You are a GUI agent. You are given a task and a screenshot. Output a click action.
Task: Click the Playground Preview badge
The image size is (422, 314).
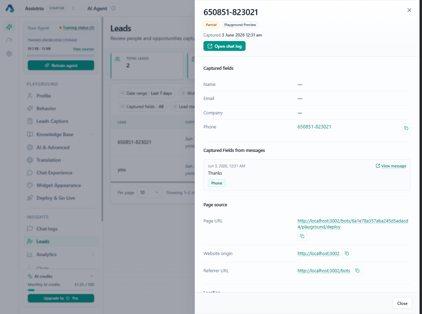[240, 25]
